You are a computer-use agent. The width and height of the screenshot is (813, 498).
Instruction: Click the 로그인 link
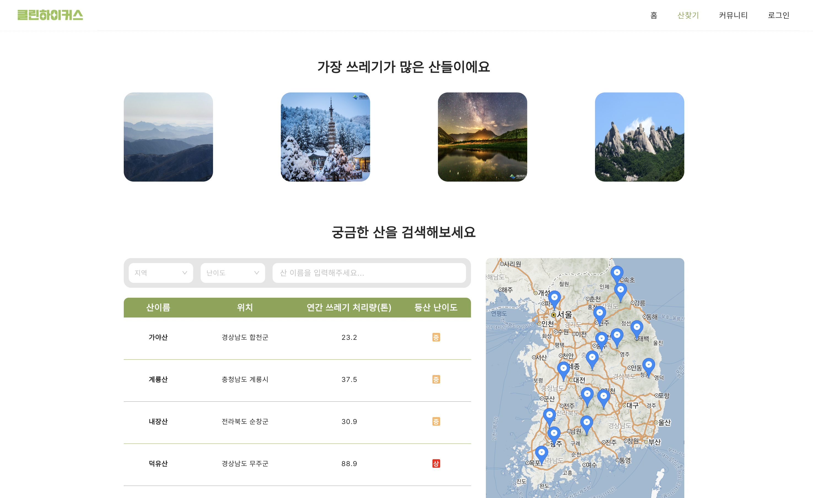[x=778, y=15]
